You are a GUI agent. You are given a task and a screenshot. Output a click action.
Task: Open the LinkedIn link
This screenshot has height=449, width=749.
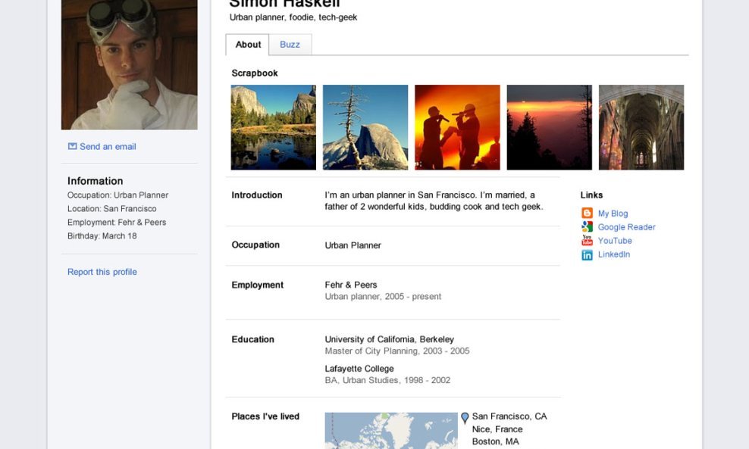[x=614, y=254]
